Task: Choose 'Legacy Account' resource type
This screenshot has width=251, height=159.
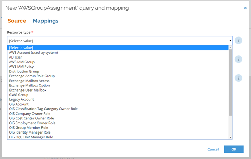Action: pos(118,99)
